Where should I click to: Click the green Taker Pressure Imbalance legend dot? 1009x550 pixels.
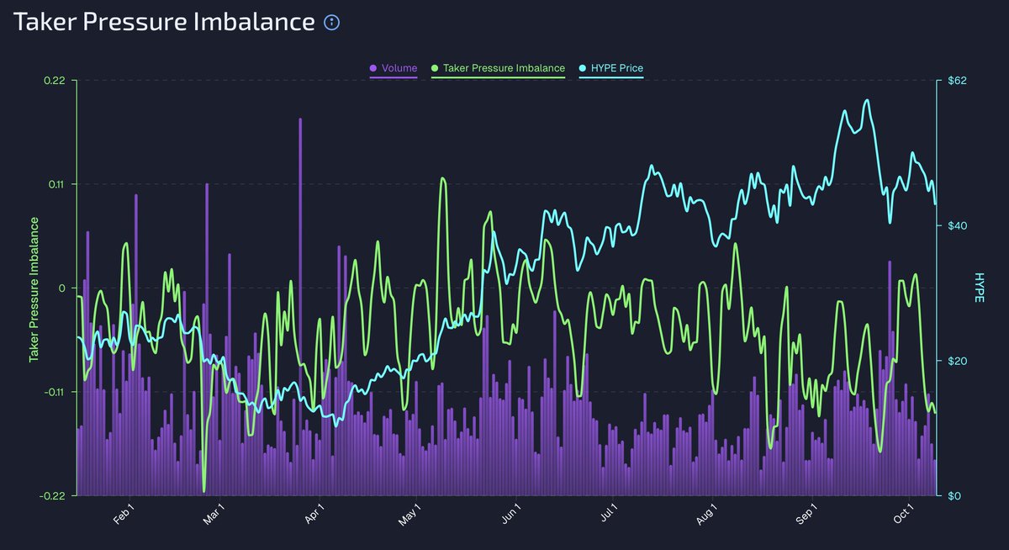pyautogui.click(x=434, y=67)
